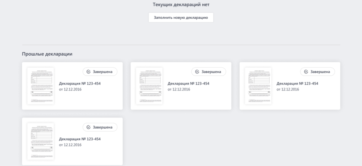The image size is (362, 166).
Task: Click the Завершена label on the bottom-row card
Action: [103, 127]
